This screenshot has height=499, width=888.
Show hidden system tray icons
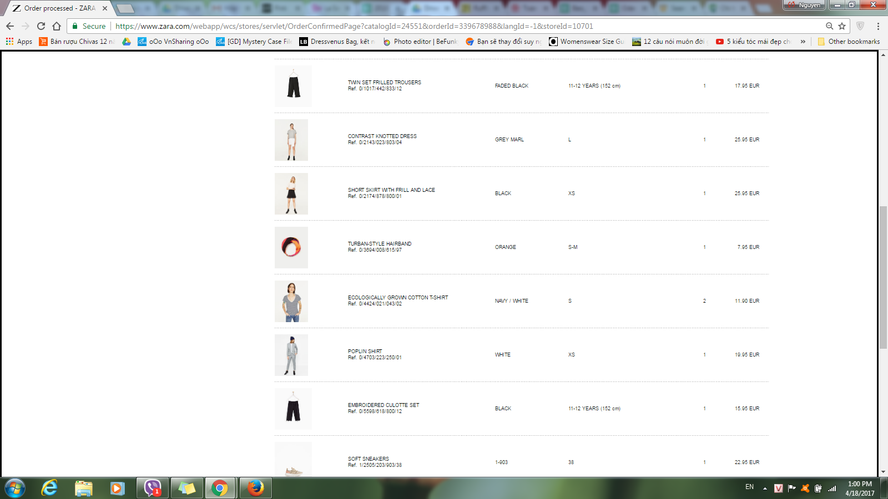tap(765, 488)
